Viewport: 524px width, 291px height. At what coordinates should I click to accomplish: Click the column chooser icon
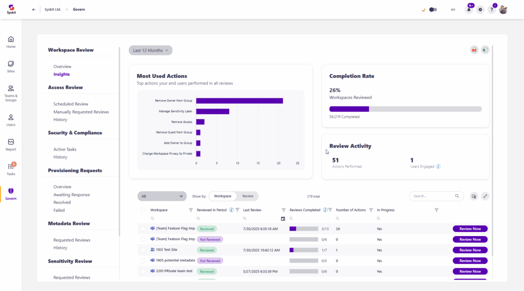coord(474,196)
